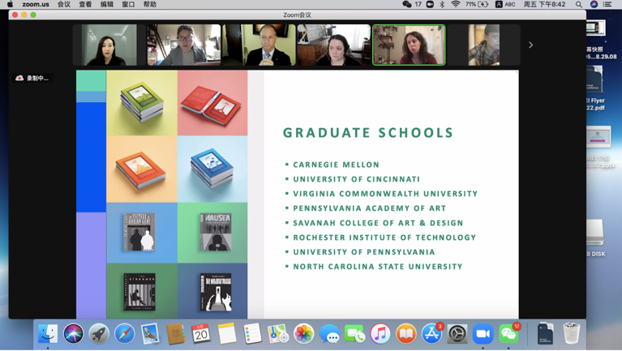Open the 帮助 menu
The height and width of the screenshot is (351, 622).
tap(149, 4)
